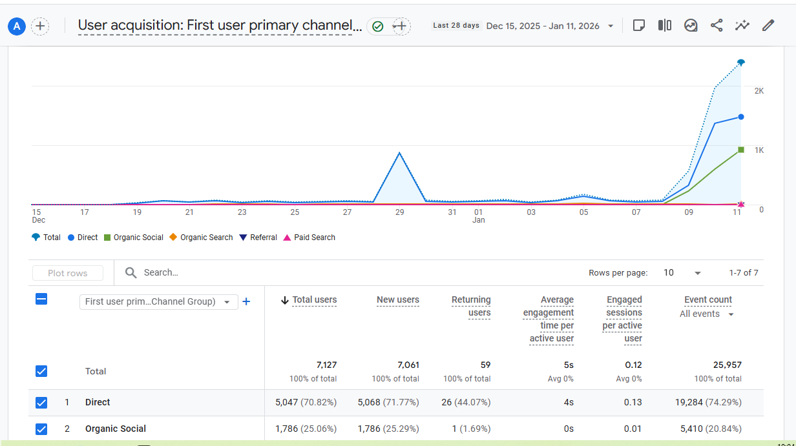Screen dimensions: 796x446
Task: Open the notes icon in the toolbar
Action: point(639,25)
